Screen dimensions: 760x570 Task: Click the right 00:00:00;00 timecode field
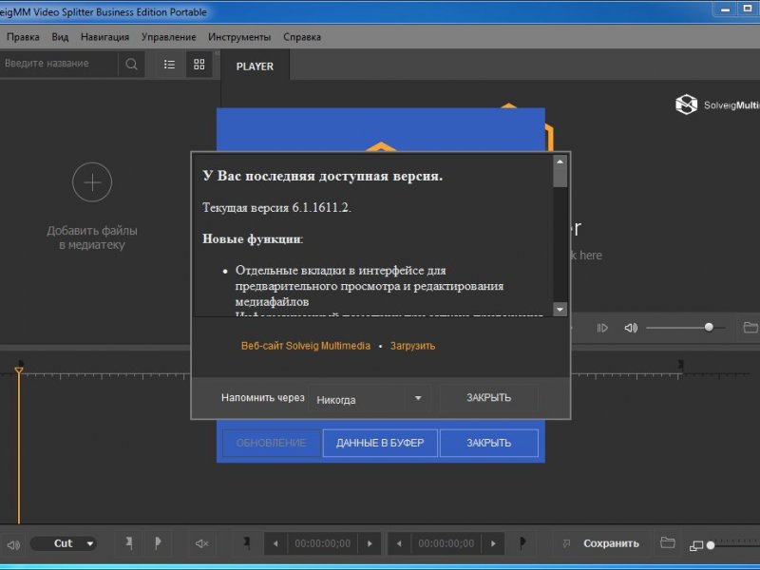tap(446, 543)
